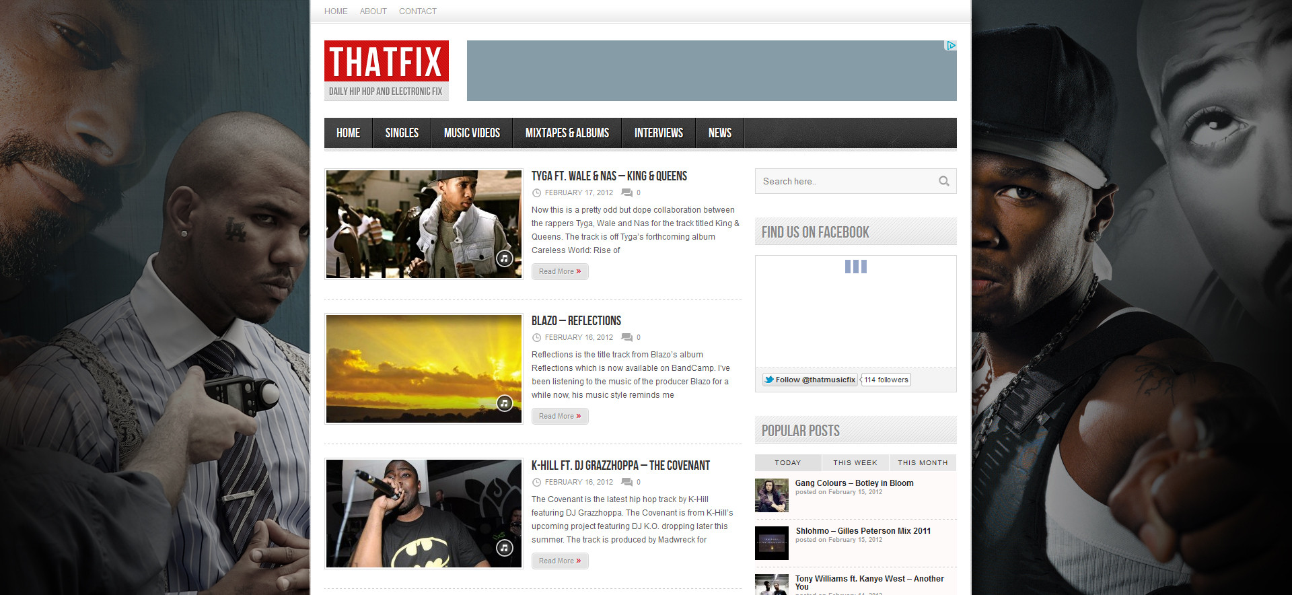
Task: Open Tony Williams ft. Kanye West link
Action: click(869, 583)
